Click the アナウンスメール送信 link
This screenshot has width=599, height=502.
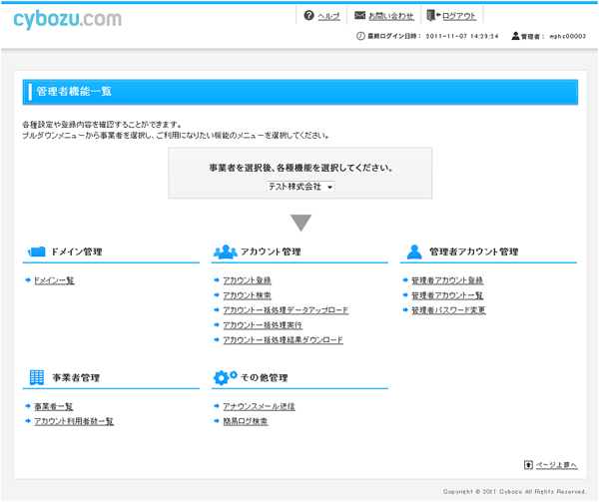pos(259,406)
